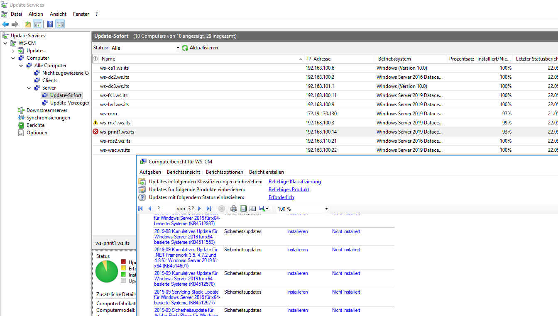The height and width of the screenshot is (316, 558).
Task: Click products icon beside Produkte einbeziehen
Action: tap(142, 190)
